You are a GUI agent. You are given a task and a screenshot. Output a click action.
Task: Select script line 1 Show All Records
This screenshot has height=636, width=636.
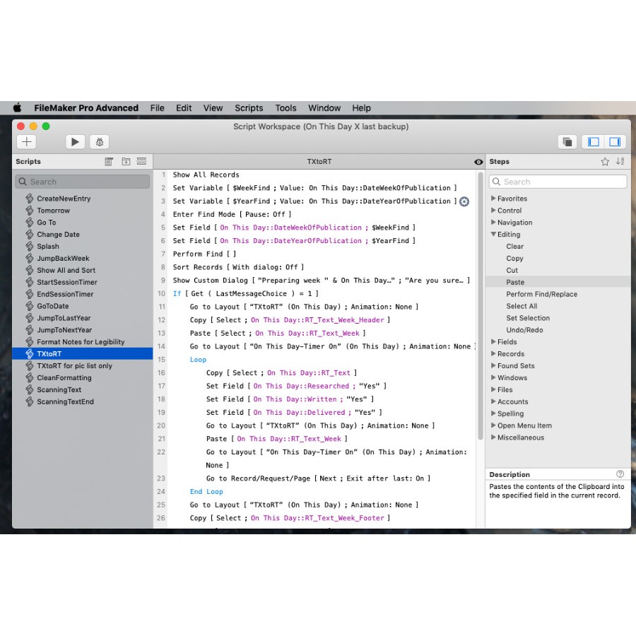point(206,175)
